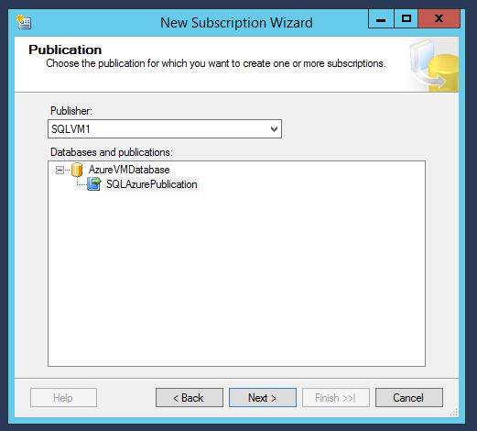Click the resize grip in dialog corner
The height and width of the screenshot is (431, 477).
point(454,413)
